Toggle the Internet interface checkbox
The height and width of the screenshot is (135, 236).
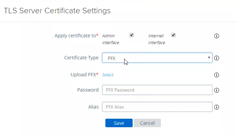pos(173,35)
